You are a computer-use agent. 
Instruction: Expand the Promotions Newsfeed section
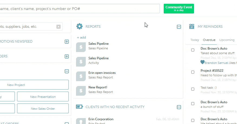(x=67, y=42)
